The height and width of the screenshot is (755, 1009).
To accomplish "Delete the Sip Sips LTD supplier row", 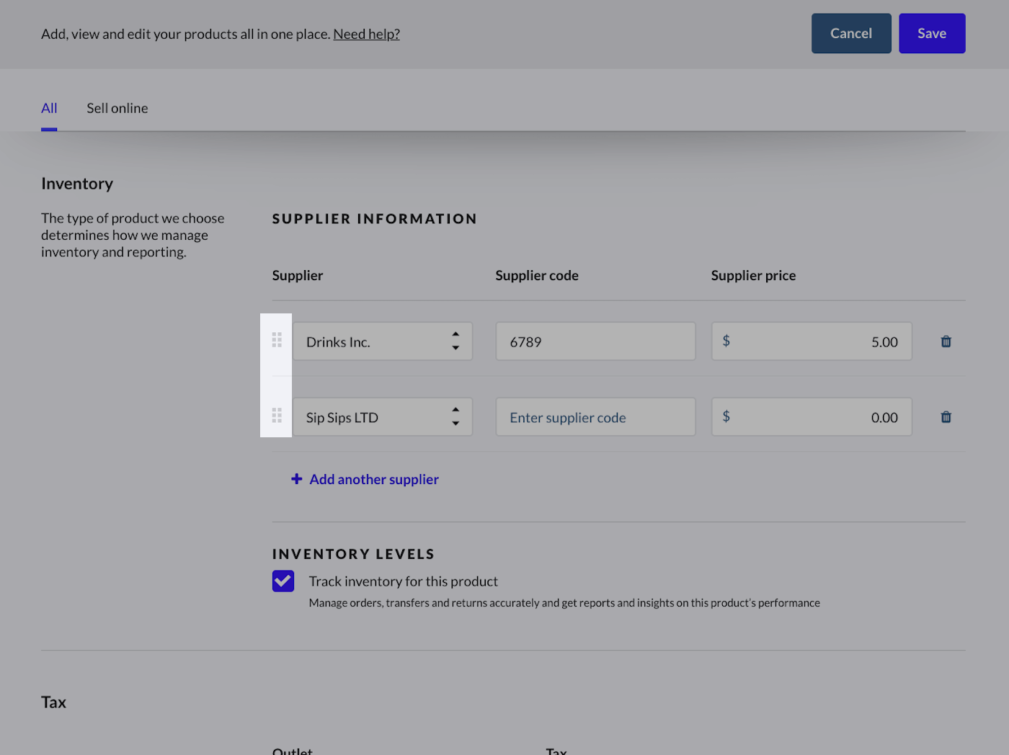I will pos(946,417).
